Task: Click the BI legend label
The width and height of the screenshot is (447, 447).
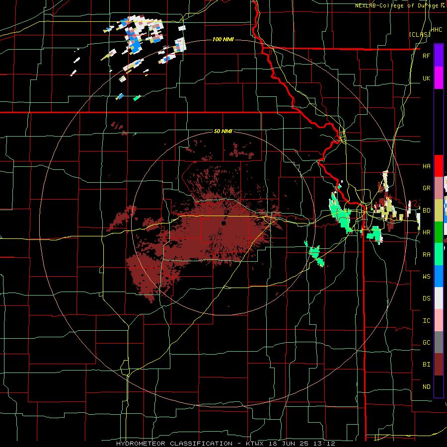Action: click(x=426, y=365)
